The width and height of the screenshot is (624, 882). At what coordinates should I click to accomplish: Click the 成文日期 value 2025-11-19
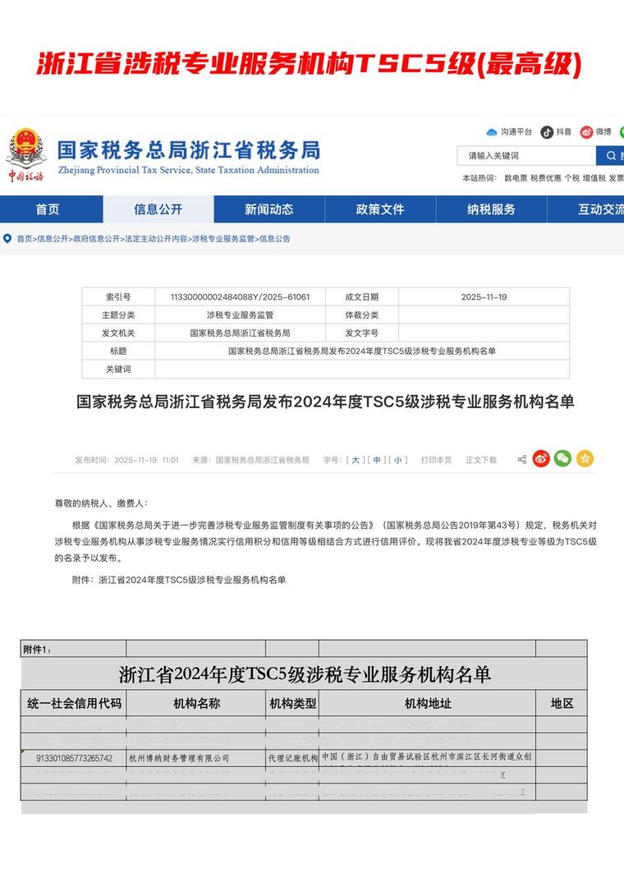tap(484, 297)
